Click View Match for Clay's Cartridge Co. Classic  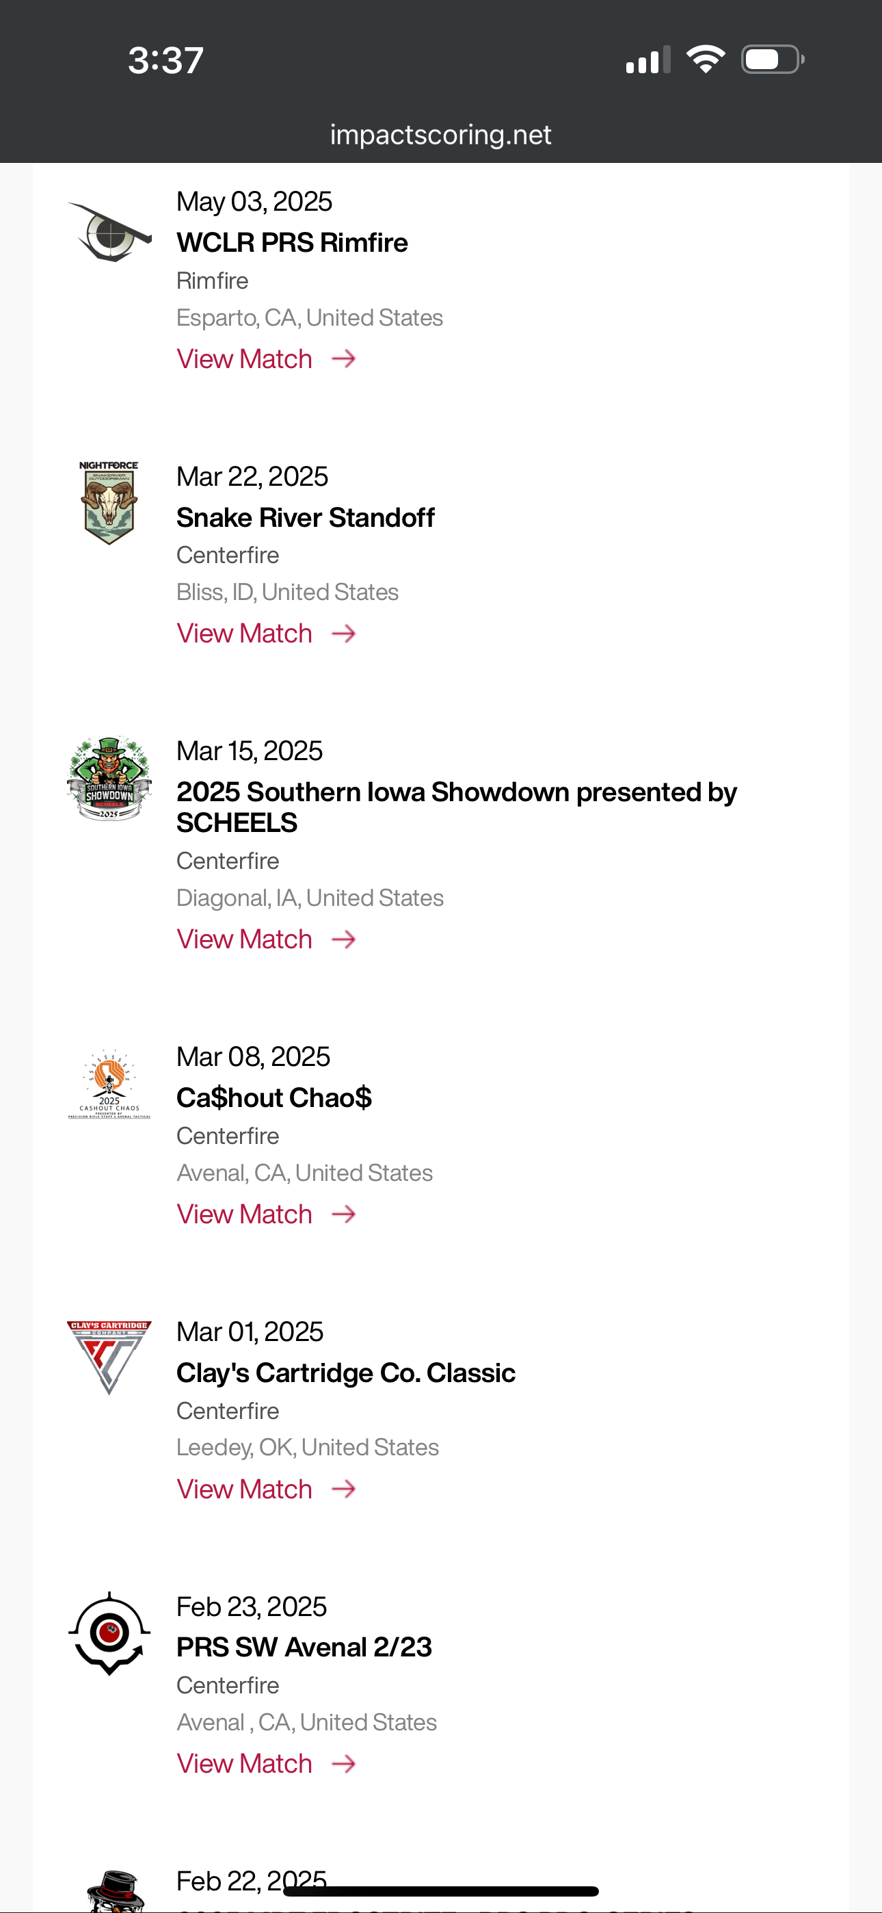pos(266,1489)
